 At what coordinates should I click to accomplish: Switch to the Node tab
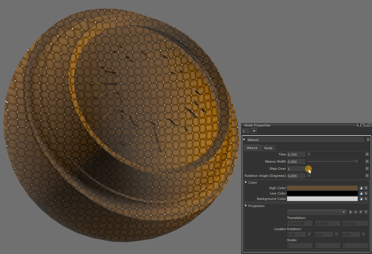tap(268, 148)
